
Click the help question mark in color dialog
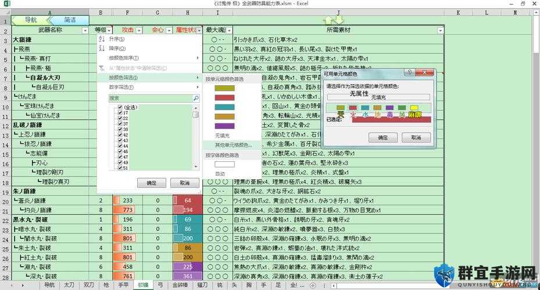point(409,72)
